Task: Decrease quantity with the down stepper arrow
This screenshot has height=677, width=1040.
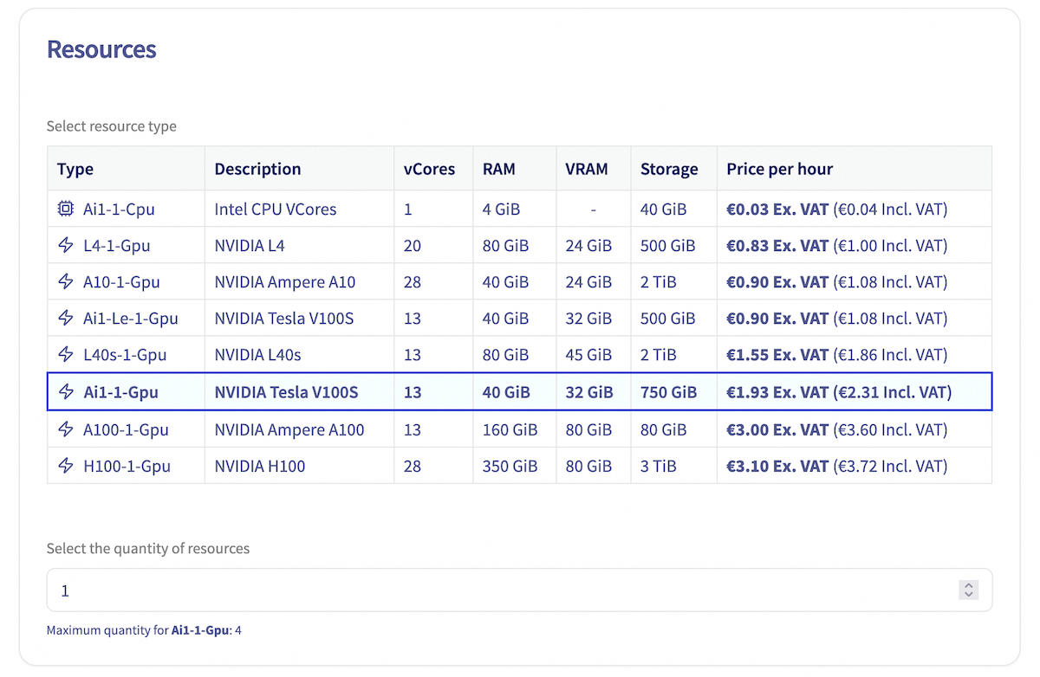Action: (969, 594)
